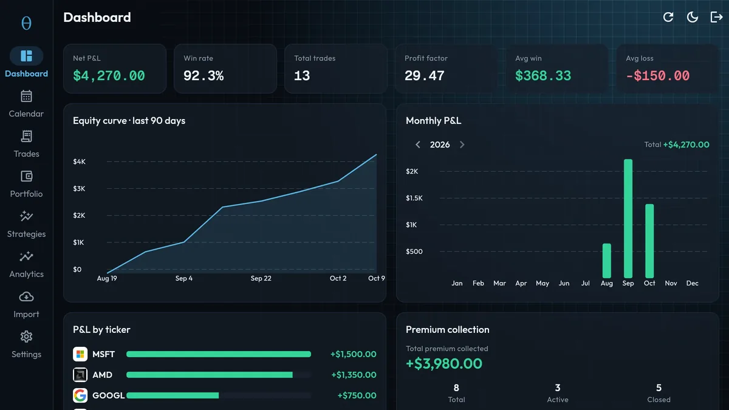Log out using the exit icon
729x410 pixels.
(717, 17)
